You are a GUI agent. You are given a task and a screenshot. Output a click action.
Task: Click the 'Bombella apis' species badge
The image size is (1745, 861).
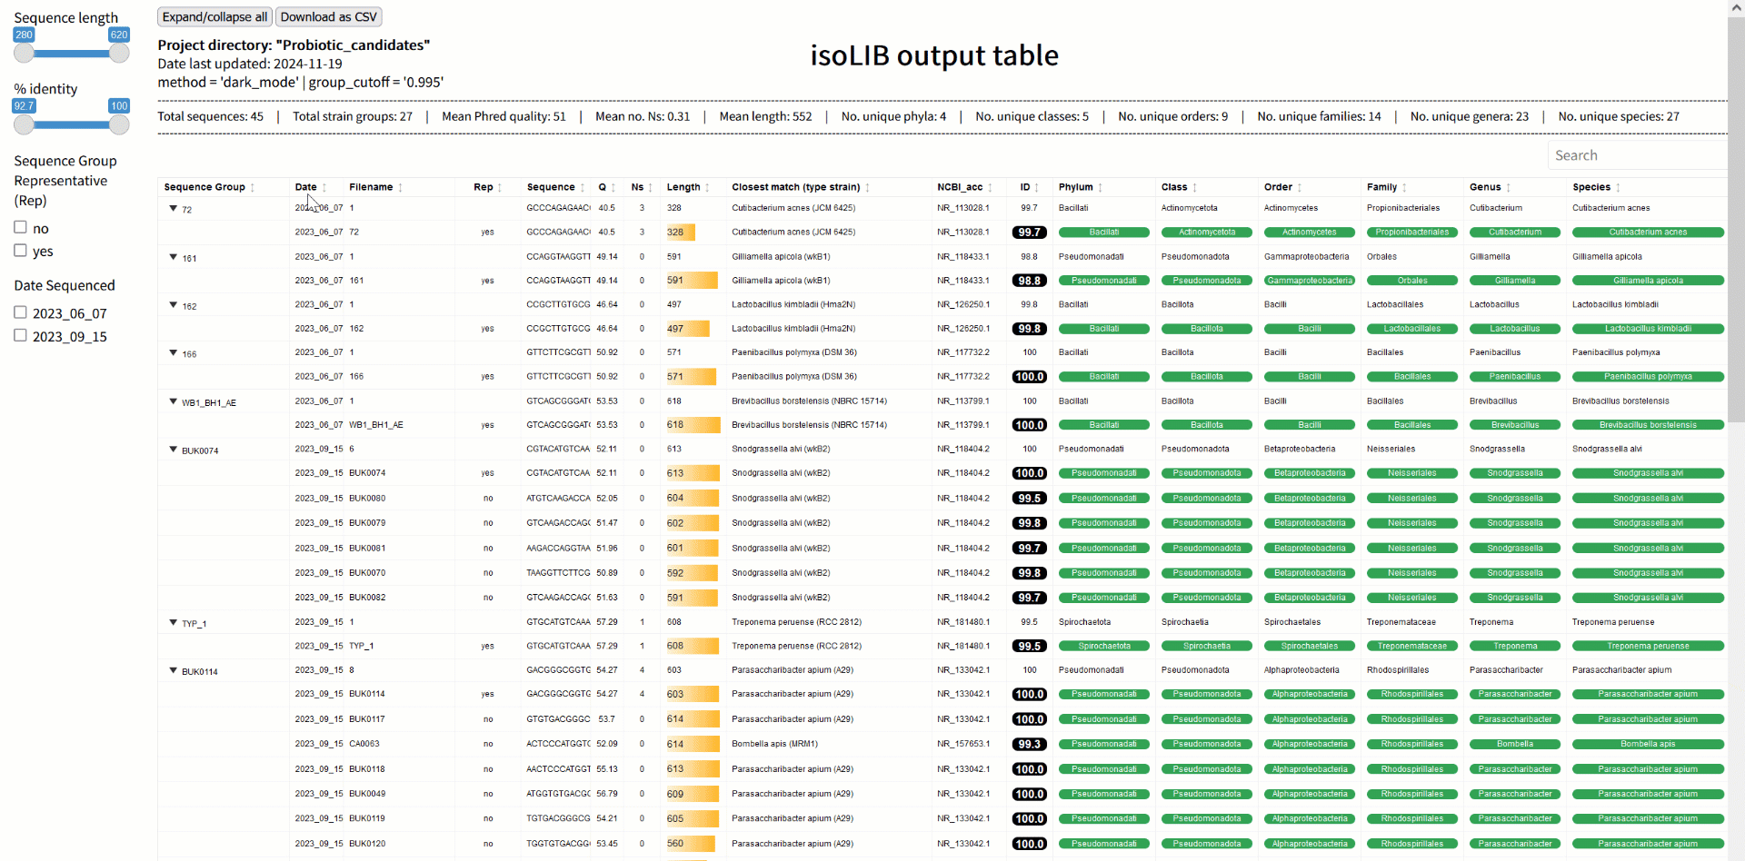click(1648, 744)
